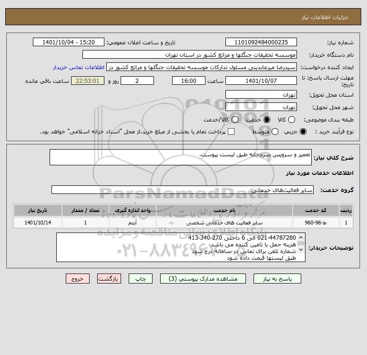Screen dimensions: 367x355
Task: Click the چاپ print button
Action: 141,279
